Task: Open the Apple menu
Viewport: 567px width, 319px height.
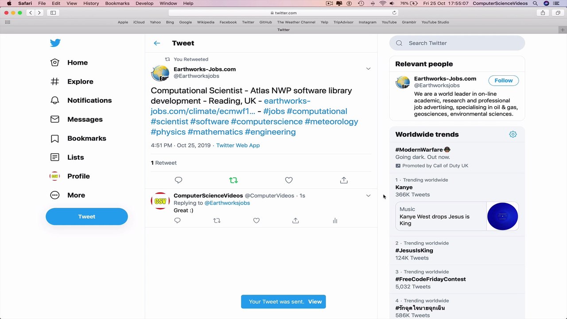Action: (x=9, y=3)
